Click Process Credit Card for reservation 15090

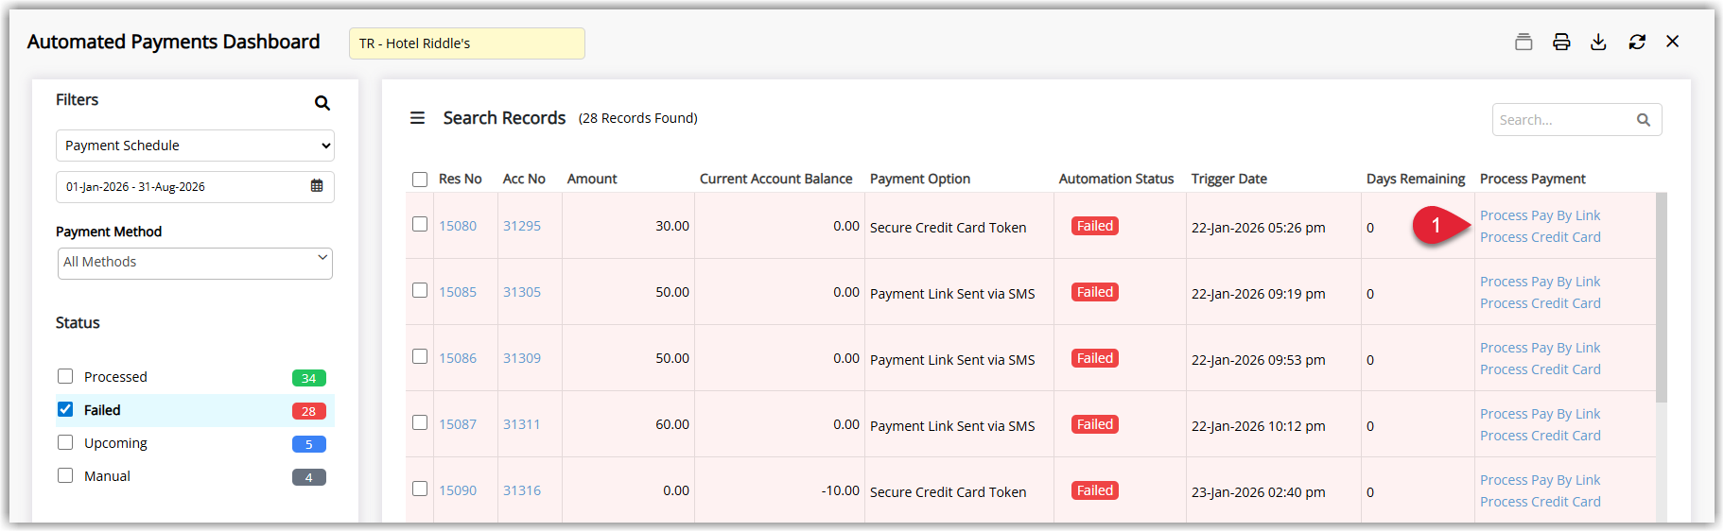1541,502
